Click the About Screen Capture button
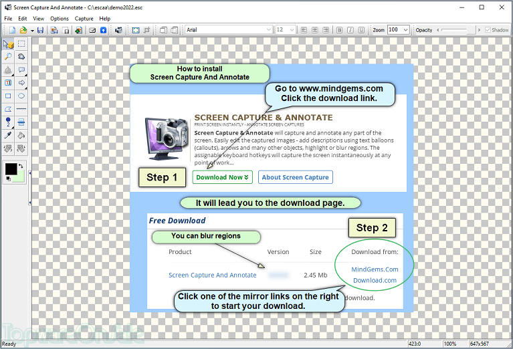Image resolution: width=513 pixels, height=349 pixels. [296, 177]
